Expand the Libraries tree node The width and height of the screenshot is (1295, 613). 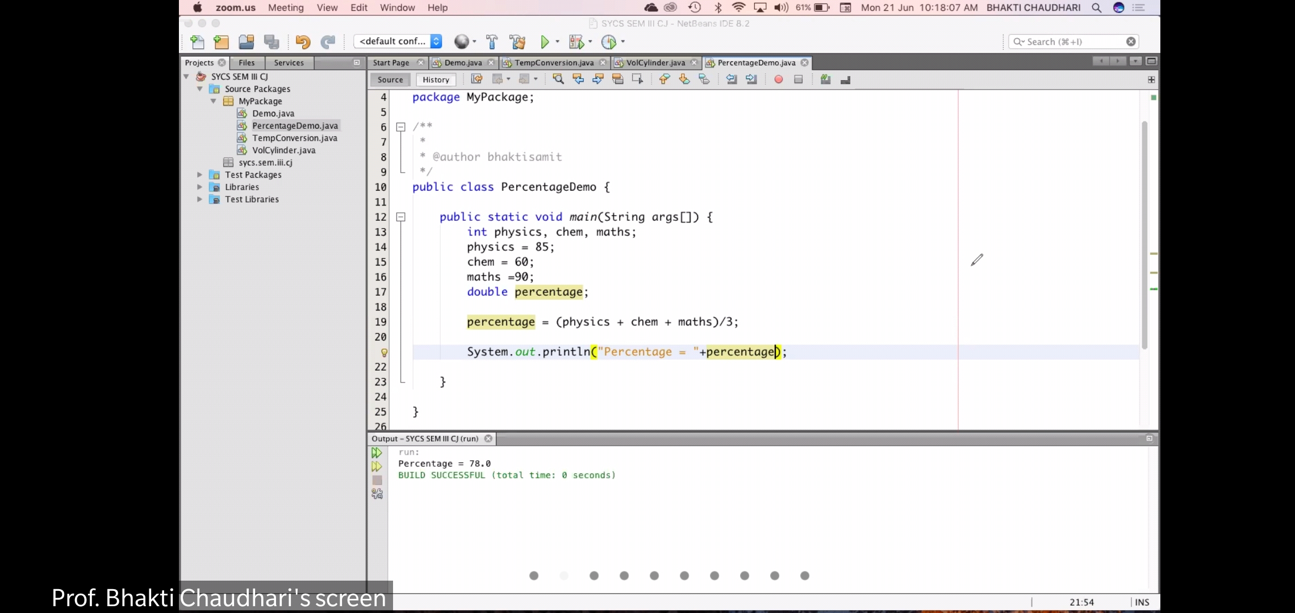tap(199, 187)
